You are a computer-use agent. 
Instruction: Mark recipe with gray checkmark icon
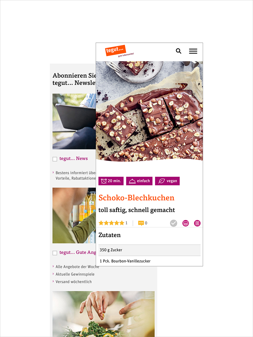[x=174, y=223]
